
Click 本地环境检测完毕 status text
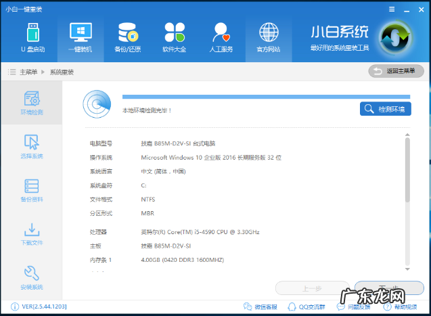click(147, 110)
